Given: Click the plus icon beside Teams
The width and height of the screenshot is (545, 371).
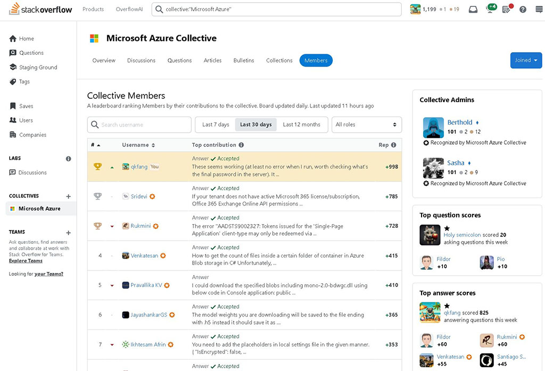Looking at the screenshot, I should [x=69, y=233].
